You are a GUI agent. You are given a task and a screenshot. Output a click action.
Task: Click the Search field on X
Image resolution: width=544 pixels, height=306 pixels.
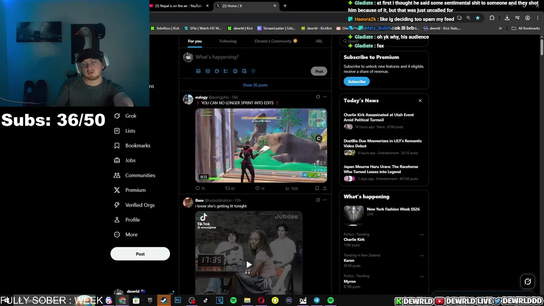(384, 41)
